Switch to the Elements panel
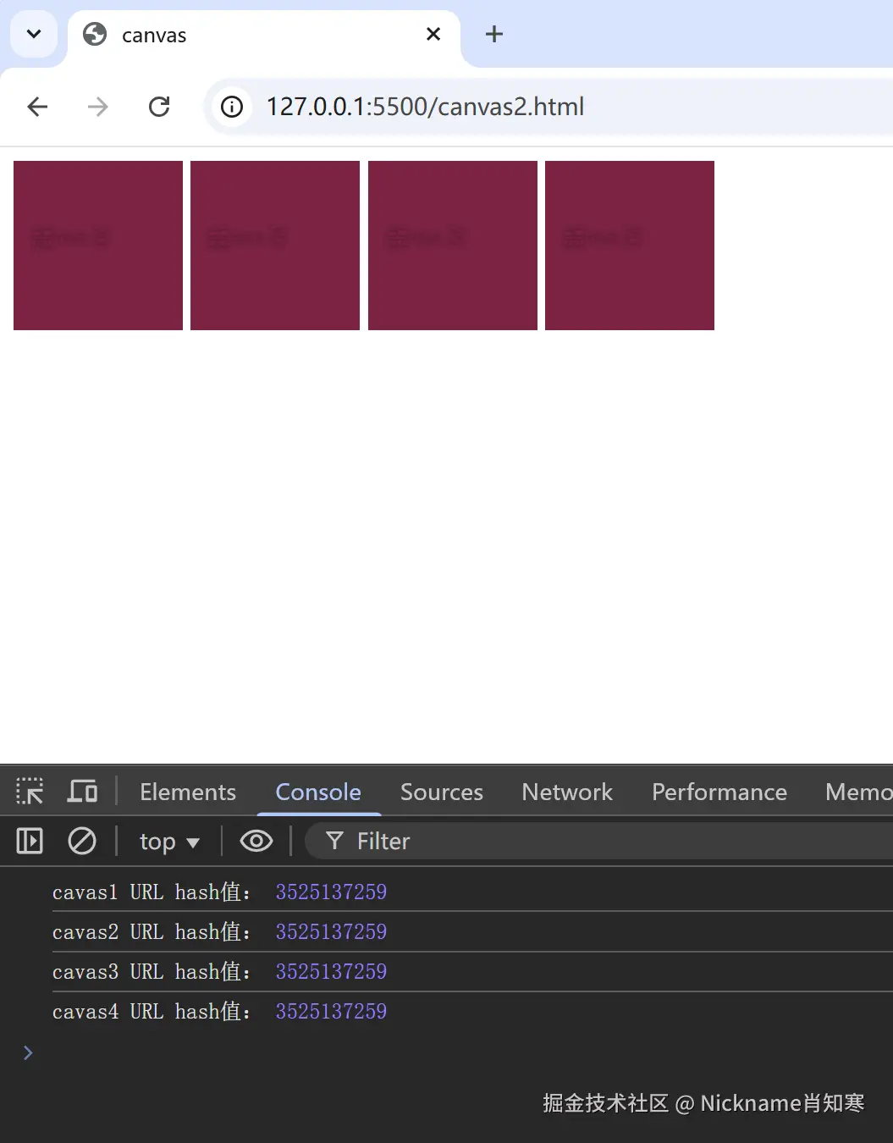893x1143 pixels. point(188,792)
